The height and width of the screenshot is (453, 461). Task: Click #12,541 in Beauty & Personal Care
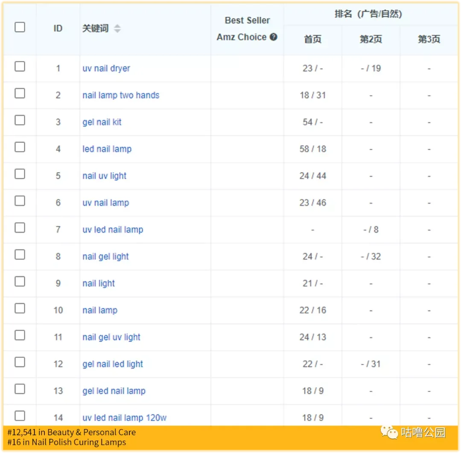tap(71, 433)
